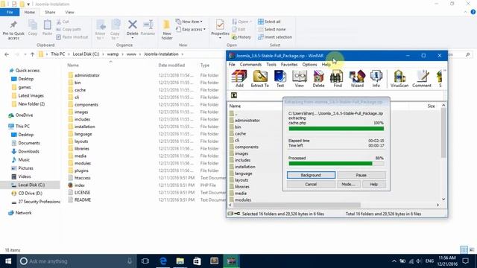The height and width of the screenshot is (268, 477).
Task: Expand the Delete dropdown arrow in the ribbon
Action: tap(133, 38)
